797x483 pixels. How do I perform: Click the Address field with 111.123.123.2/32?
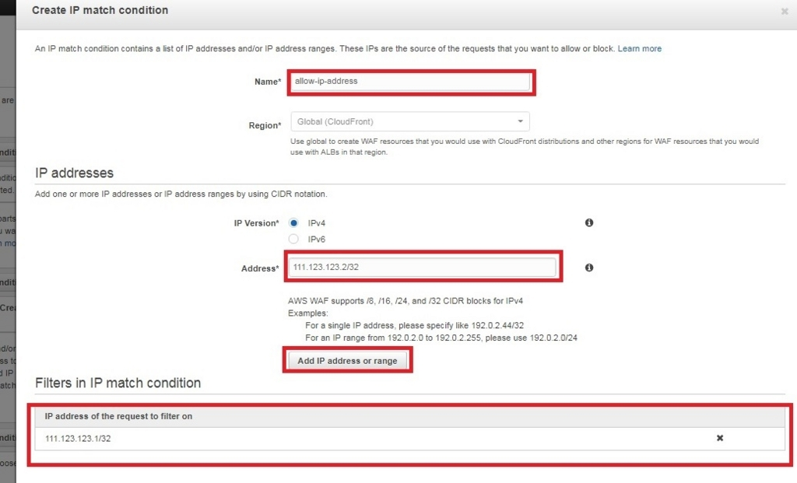click(x=423, y=268)
